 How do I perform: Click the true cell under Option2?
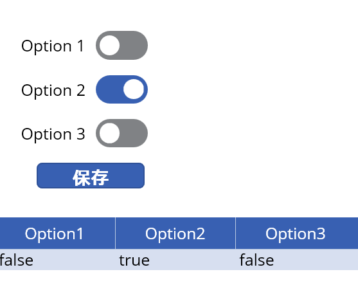click(x=175, y=260)
